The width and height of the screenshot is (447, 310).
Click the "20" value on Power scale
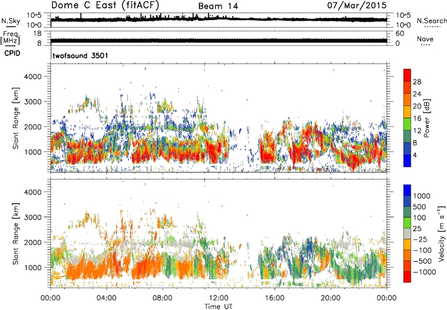[x=417, y=106]
